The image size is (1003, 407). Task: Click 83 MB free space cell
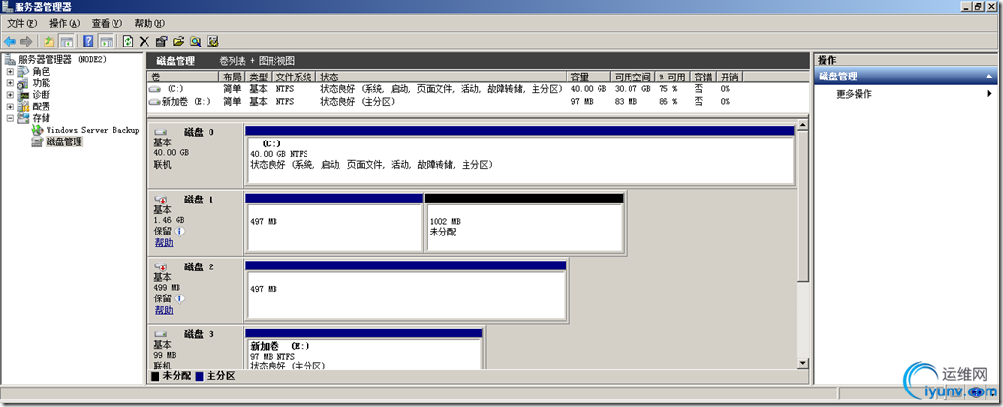624,101
